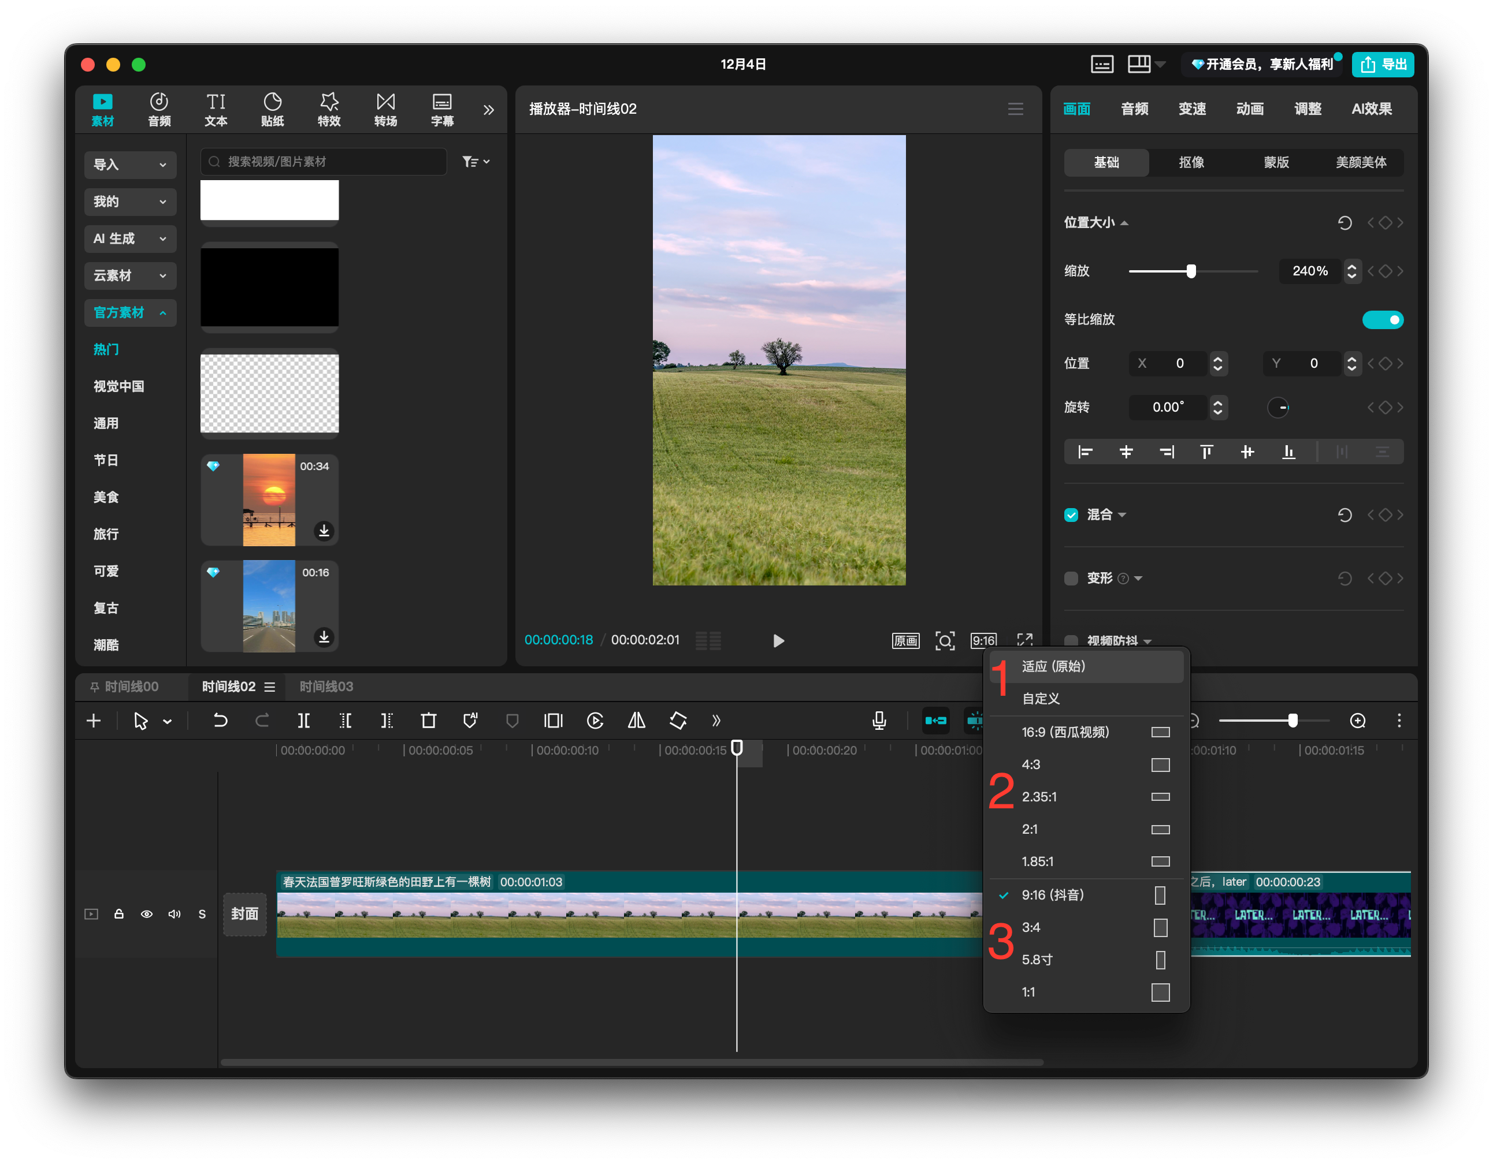
Task: Select 适应 (原始) aspect ratio option
Action: click(1086, 667)
